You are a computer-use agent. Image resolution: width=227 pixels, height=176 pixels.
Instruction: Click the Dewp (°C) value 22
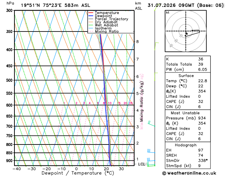201,86
